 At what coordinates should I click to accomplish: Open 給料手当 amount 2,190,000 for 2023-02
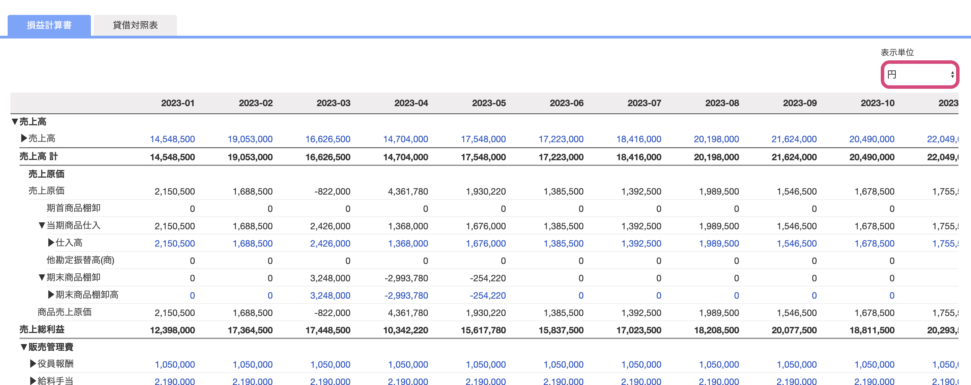[x=252, y=381]
